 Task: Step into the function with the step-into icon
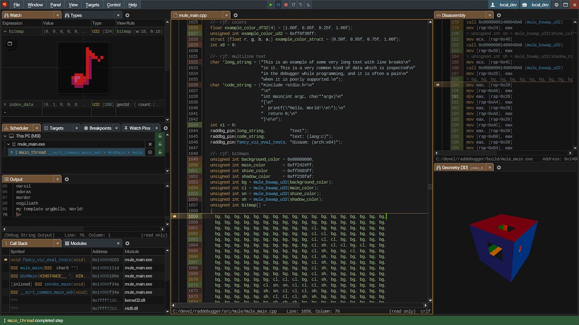(x=301, y=5)
